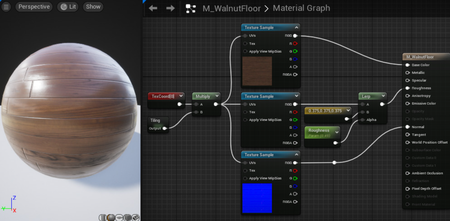Image resolution: width=450 pixels, height=221 pixels.
Task: Click the Multiply node output pin
Action: pos(216,104)
